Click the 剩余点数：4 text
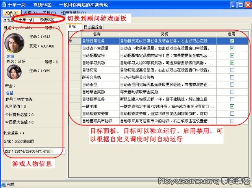The height and width of the screenshot is (188, 252). point(14,133)
